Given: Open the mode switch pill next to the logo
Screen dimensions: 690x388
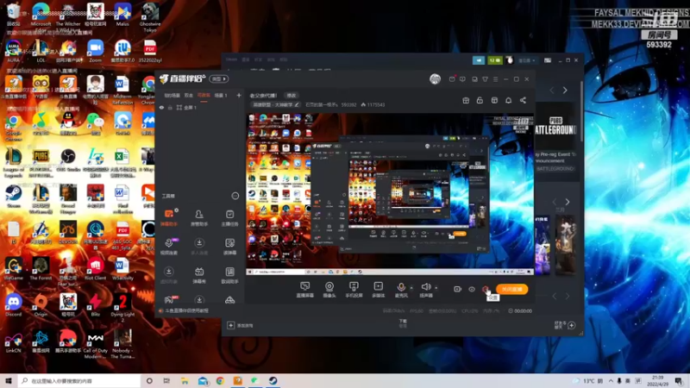Looking at the screenshot, I should (219, 78).
